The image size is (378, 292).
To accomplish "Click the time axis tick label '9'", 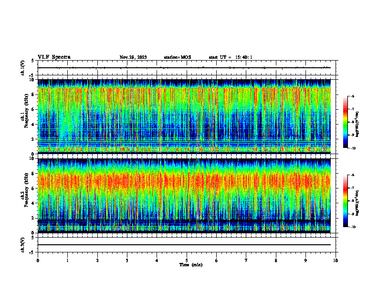I will [305, 261].
